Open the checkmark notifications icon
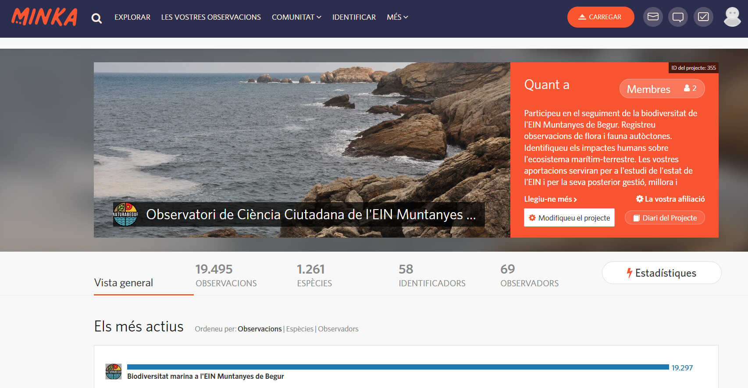 tap(703, 17)
